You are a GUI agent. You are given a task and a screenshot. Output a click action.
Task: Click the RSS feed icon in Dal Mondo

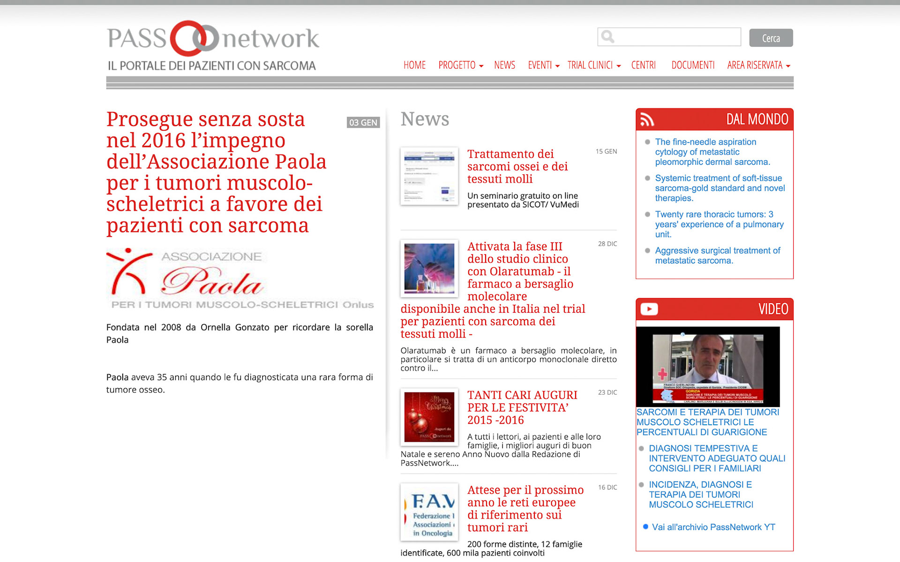pyautogui.click(x=647, y=119)
